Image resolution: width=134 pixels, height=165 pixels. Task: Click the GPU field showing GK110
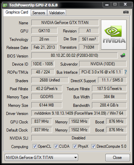pos(44,31)
